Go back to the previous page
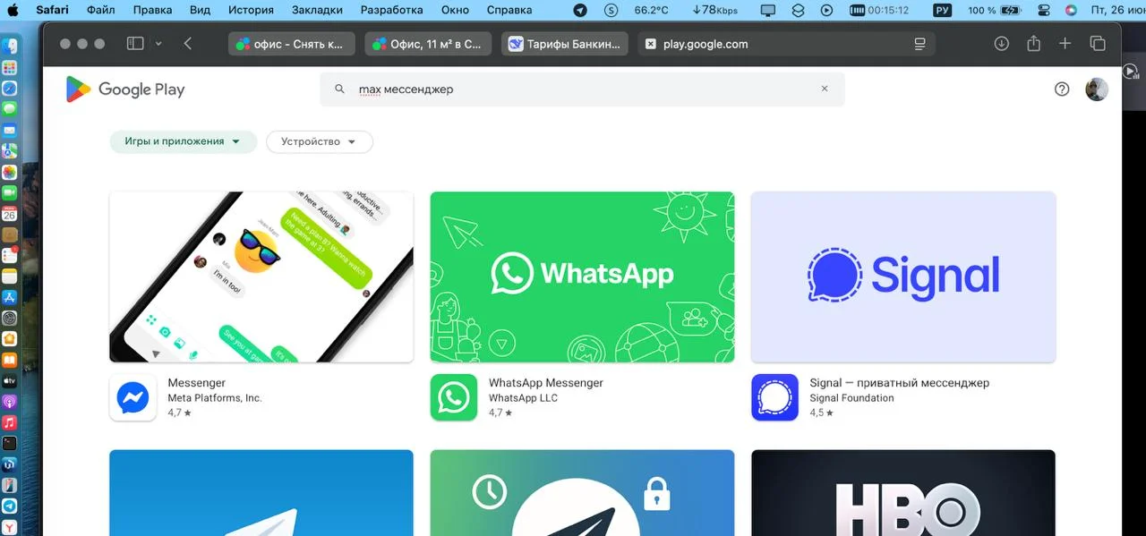Viewport: 1146px width, 536px height. 187,44
